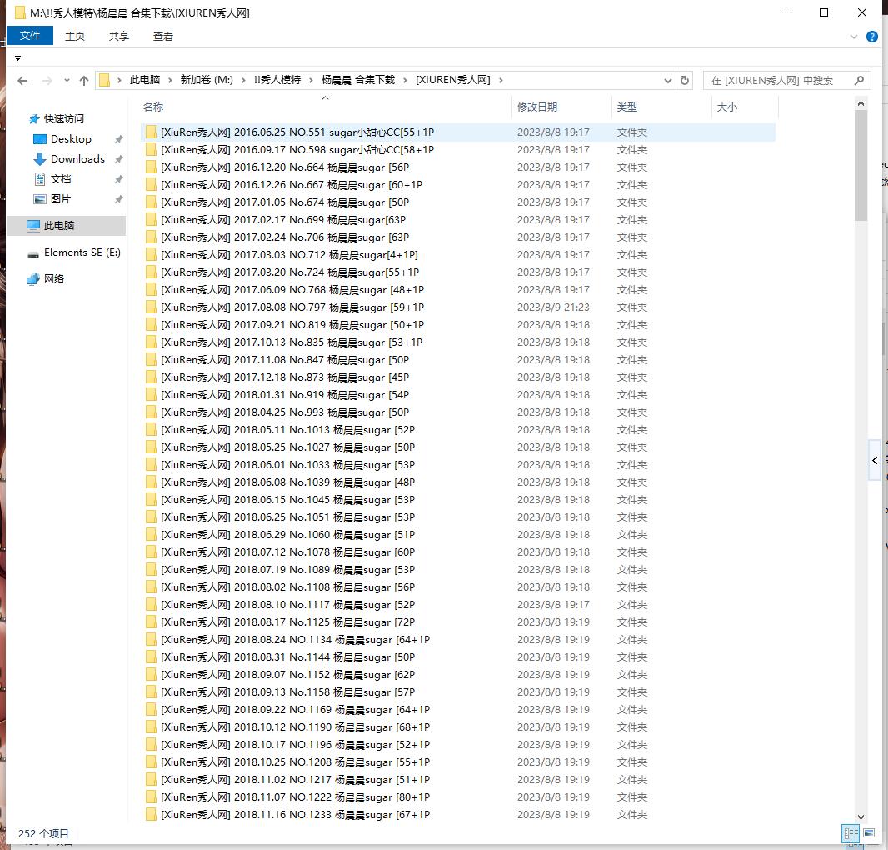Click scrollbar up arrow
This screenshot has height=850, width=888.
click(861, 103)
